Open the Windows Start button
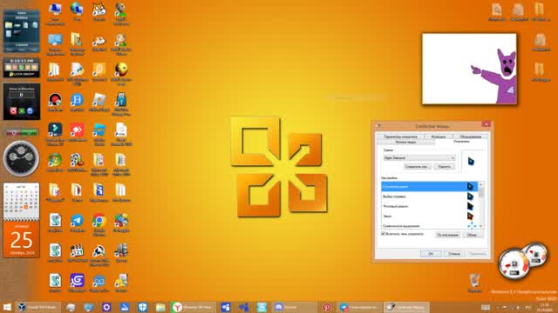 [x=7, y=307]
